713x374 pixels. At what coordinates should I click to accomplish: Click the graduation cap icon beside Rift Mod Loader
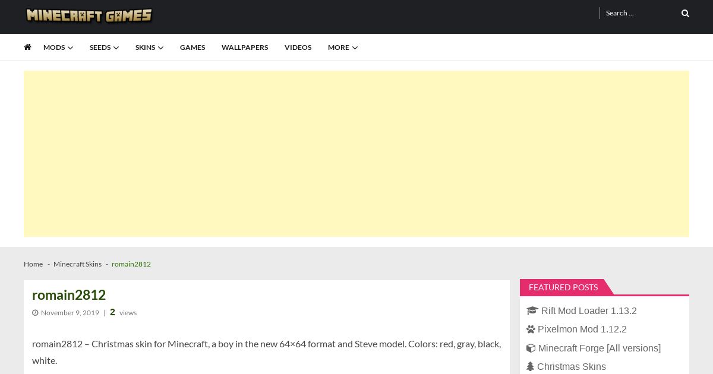click(532, 310)
